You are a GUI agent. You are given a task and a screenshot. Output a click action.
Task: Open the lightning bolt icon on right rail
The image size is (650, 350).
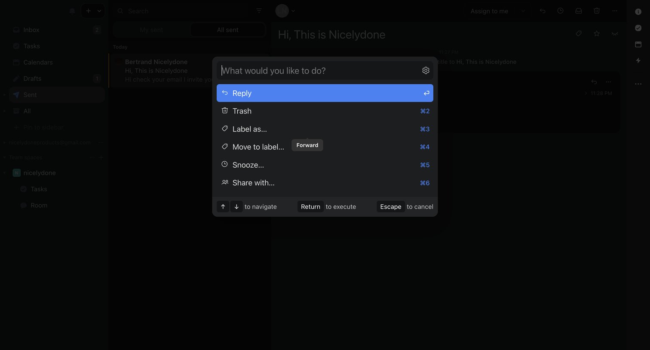[x=638, y=61]
